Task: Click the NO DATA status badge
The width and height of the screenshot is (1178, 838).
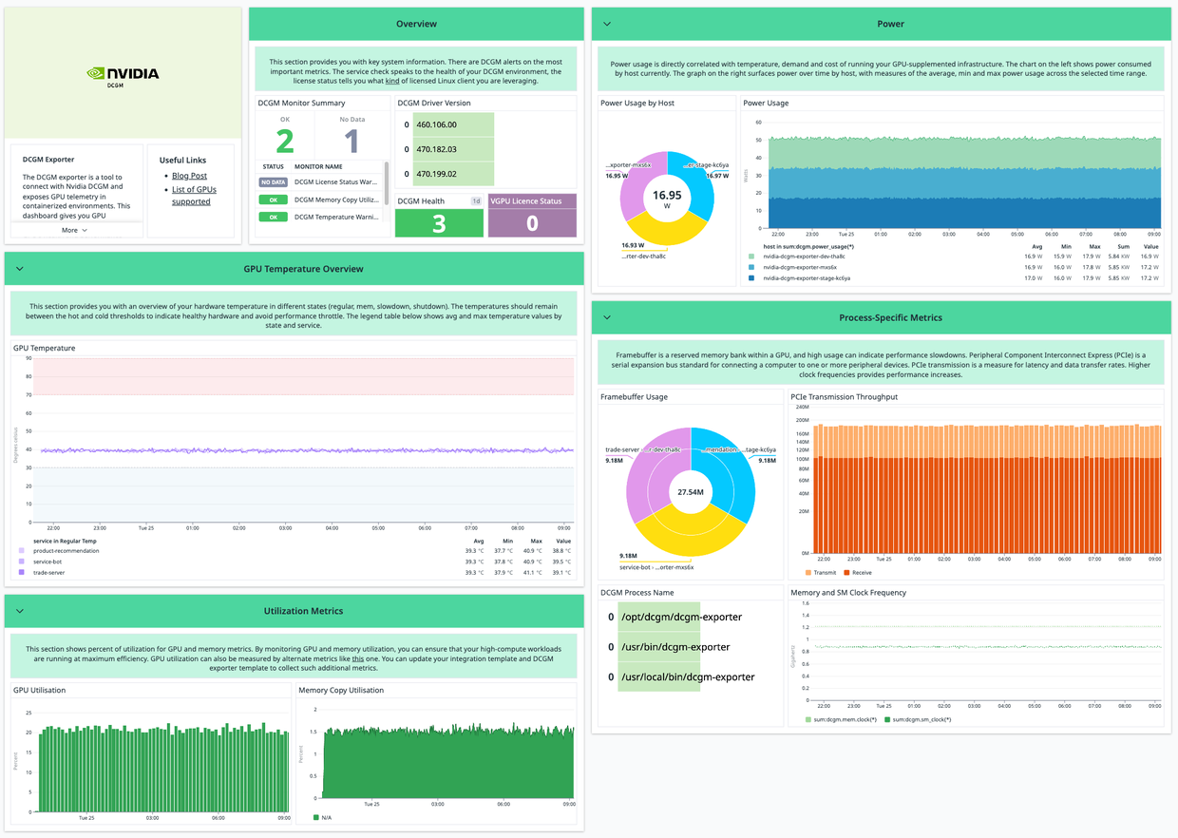Action: pos(274,182)
